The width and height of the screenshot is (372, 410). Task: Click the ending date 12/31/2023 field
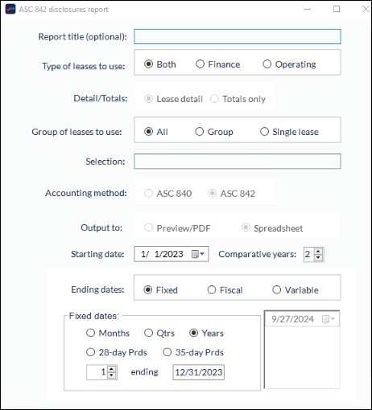pos(199,372)
